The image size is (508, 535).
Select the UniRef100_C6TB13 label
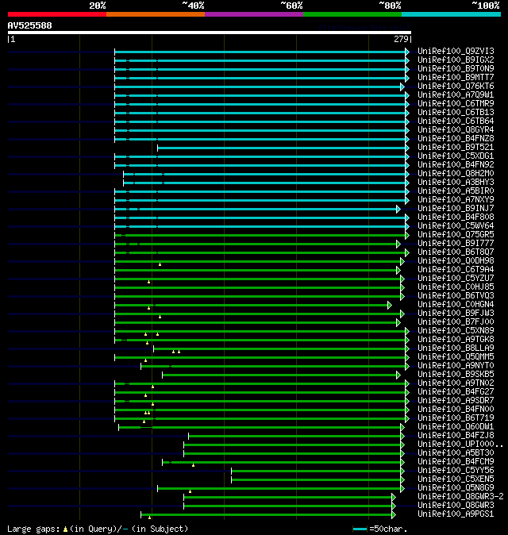click(456, 112)
